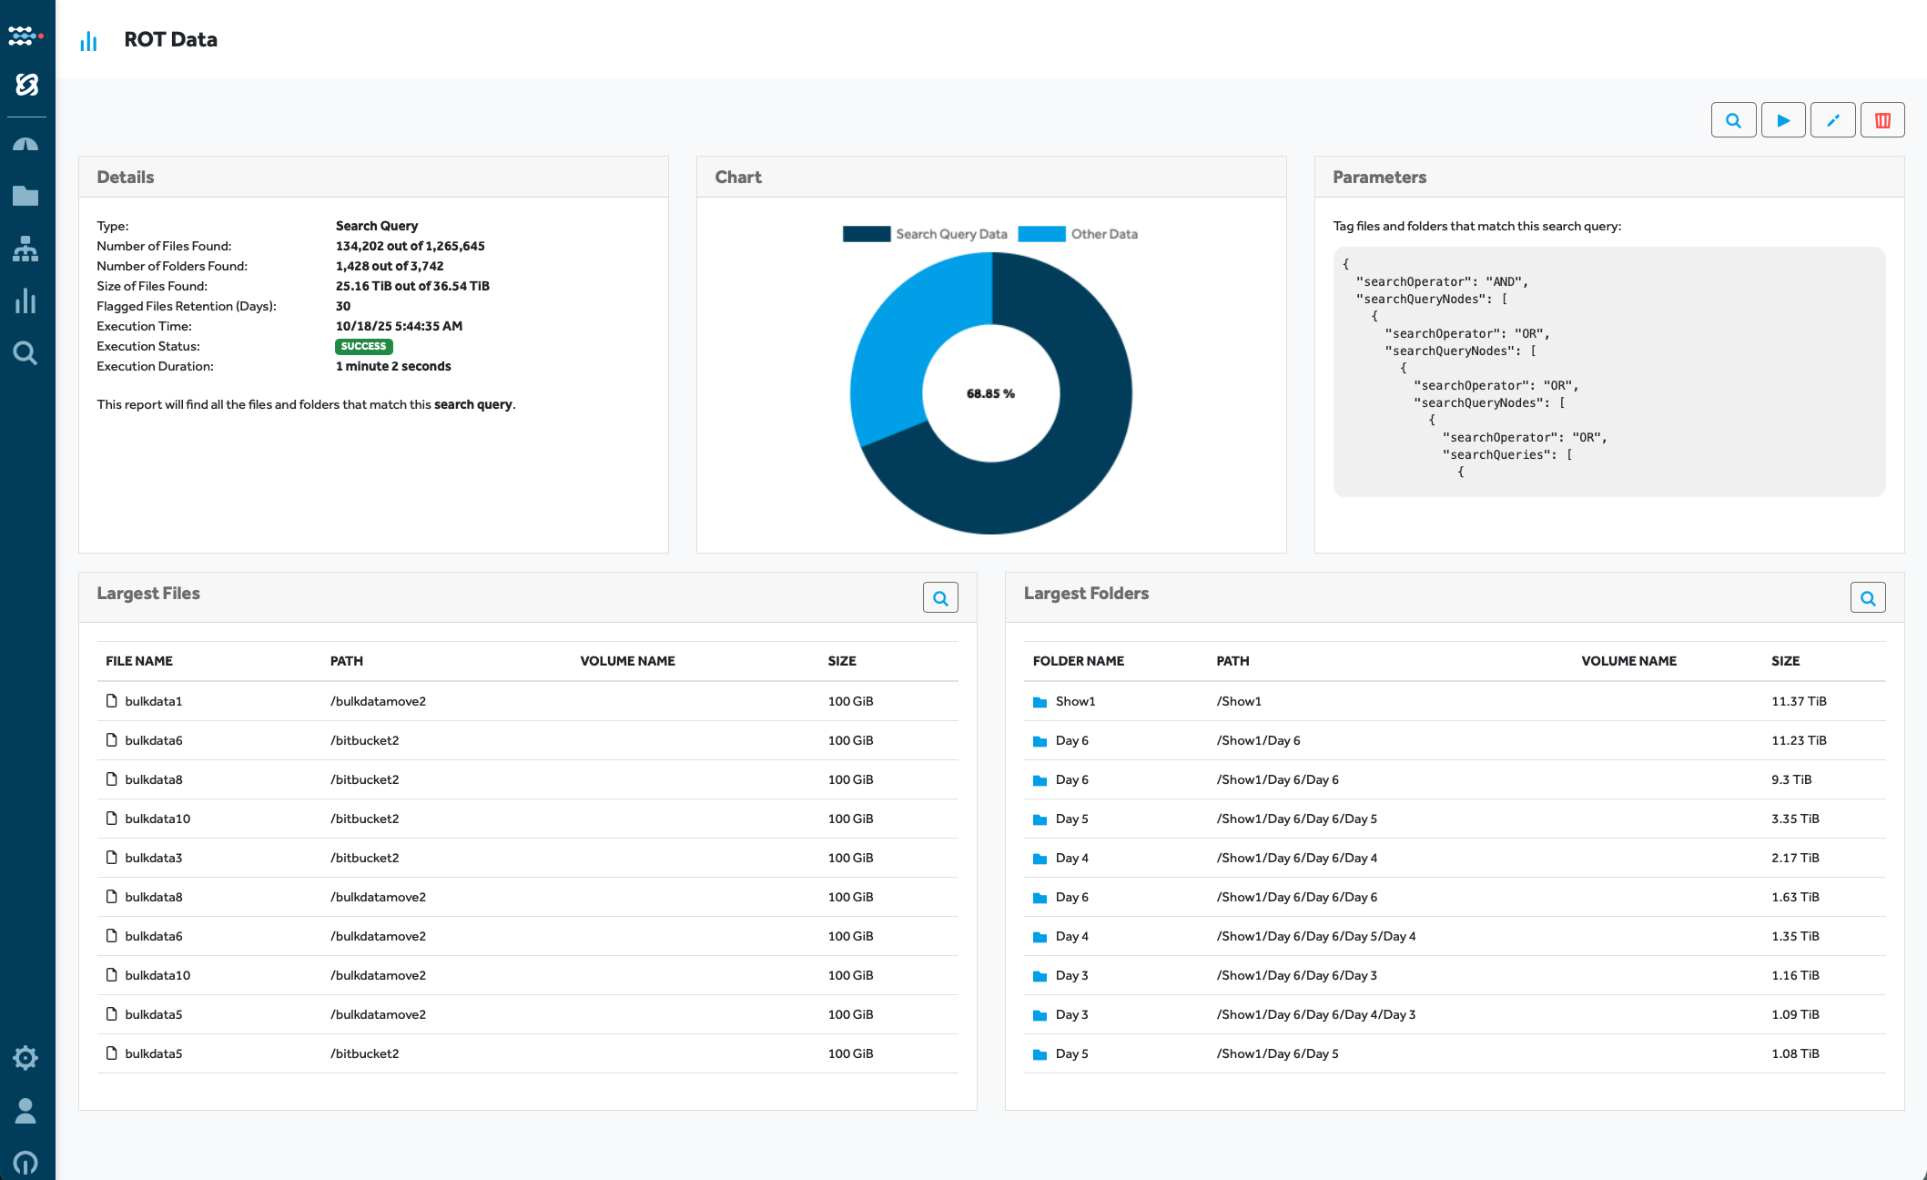Open reports via the bar chart sidebar icon
Screen dimensions: 1927x1180
pyautogui.click(x=26, y=301)
